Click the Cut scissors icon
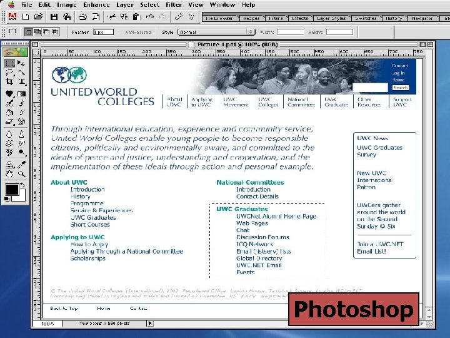Screen dimensions: 450x338 coord(111,17)
